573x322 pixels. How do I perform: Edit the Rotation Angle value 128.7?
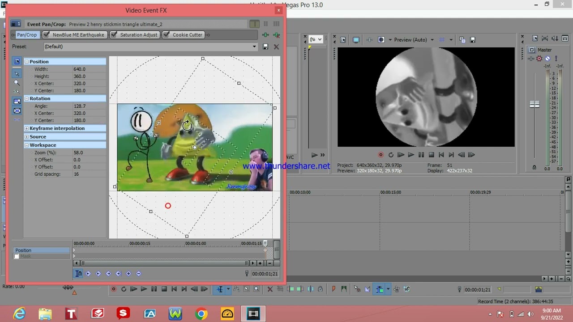(x=89, y=106)
